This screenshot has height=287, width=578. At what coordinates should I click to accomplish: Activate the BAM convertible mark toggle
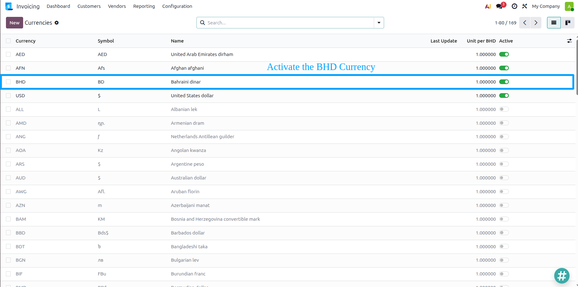(x=504, y=219)
